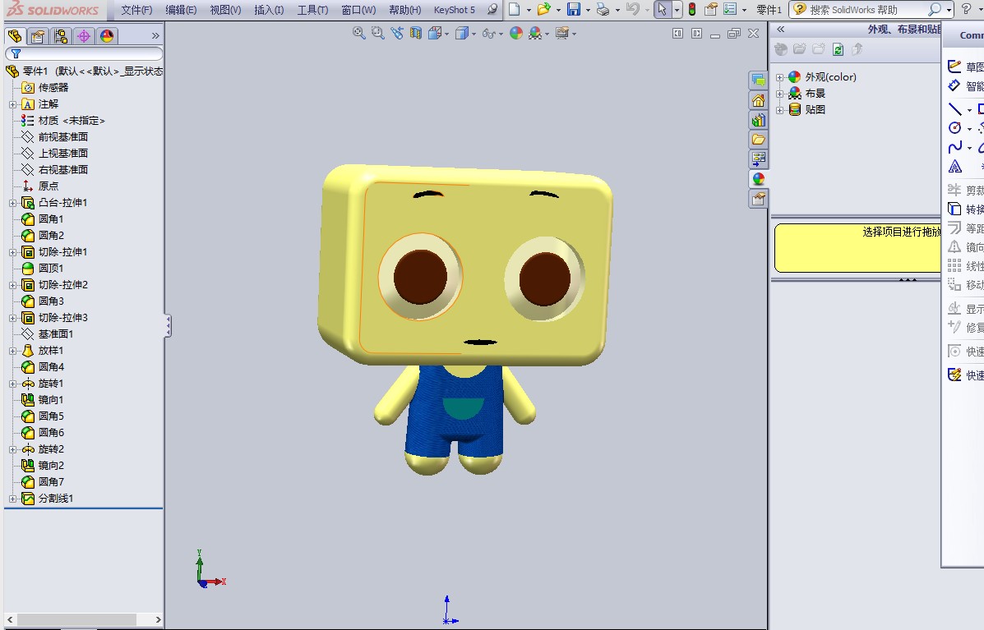The width and height of the screenshot is (984, 630).
Task: Click the Print icon
Action: coord(603,9)
